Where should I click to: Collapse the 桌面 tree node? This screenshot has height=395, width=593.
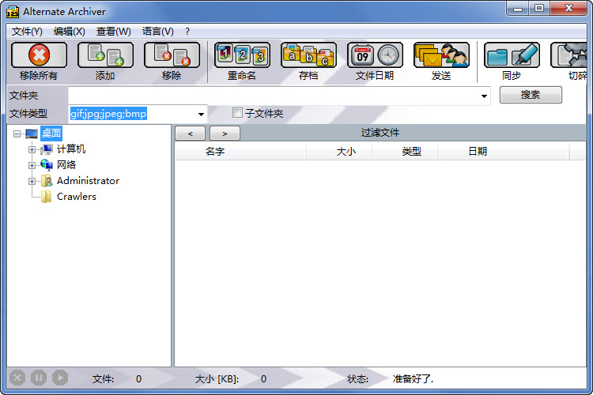17,134
